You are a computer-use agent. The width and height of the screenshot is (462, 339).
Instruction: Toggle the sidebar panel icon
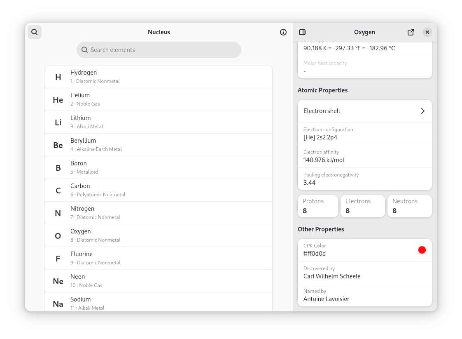302,32
